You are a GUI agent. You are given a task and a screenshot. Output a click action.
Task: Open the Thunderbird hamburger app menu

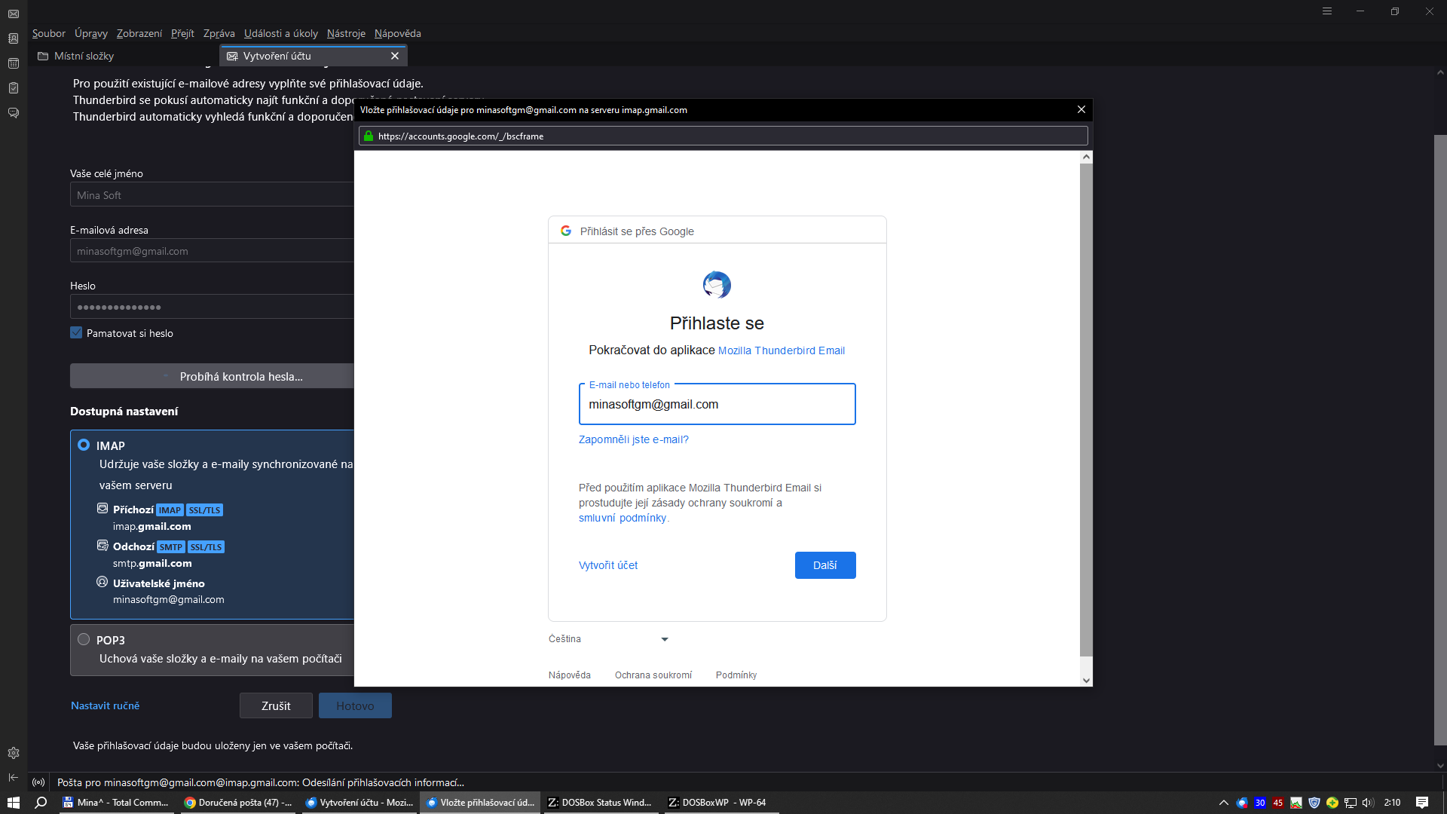pos(1327,11)
